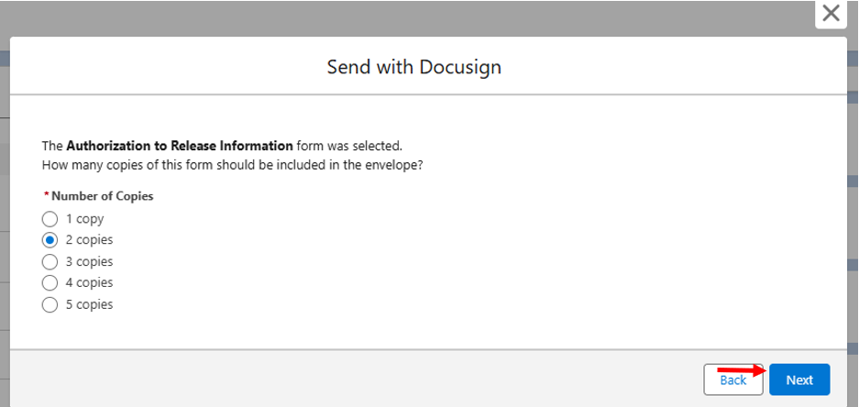Select the 1 copy radio button

(x=50, y=219)
